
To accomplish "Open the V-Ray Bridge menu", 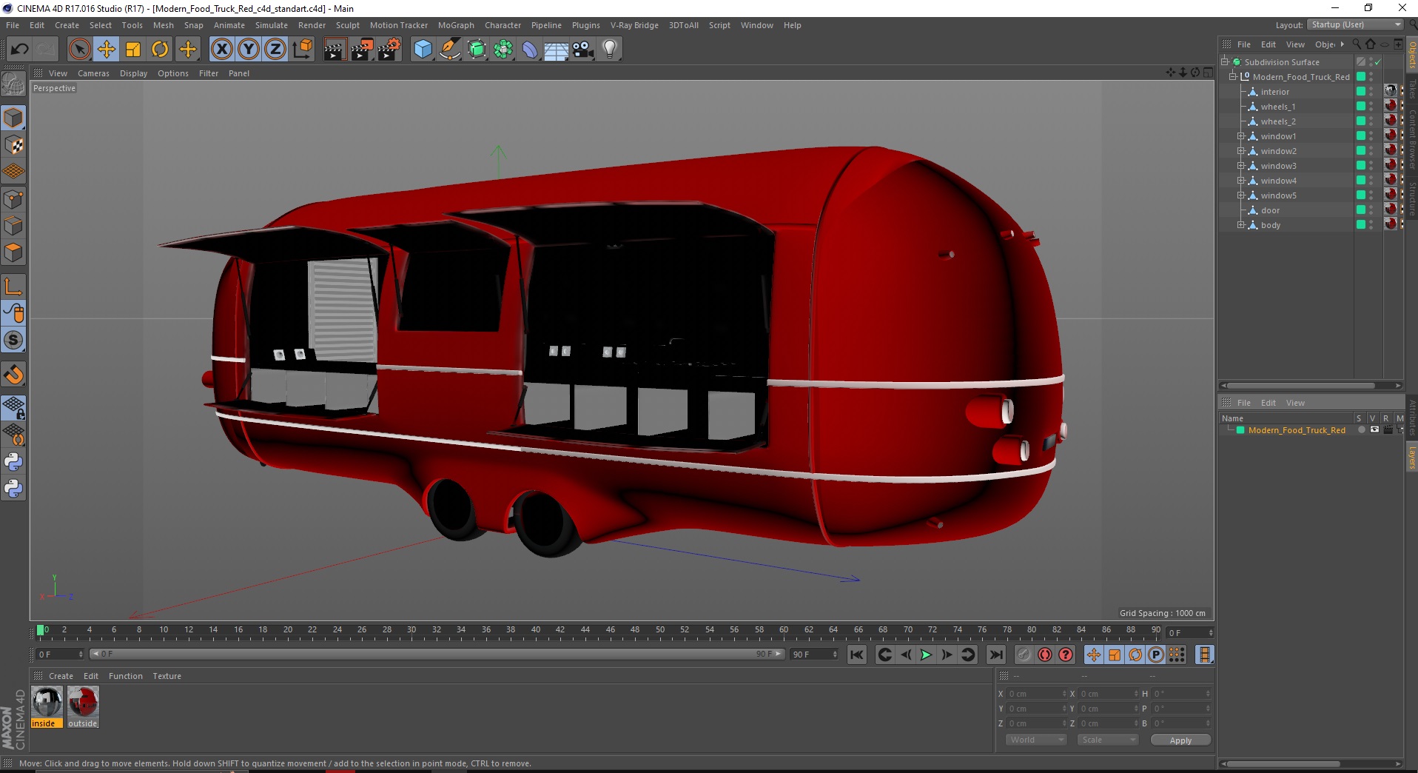I will pos(634,25).
